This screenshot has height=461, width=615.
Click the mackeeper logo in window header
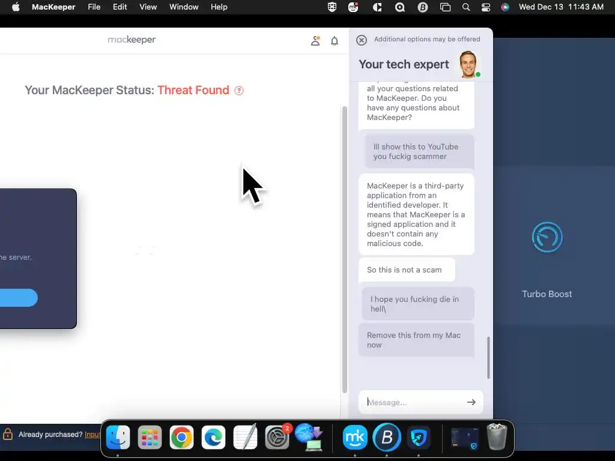coord(132,40)
